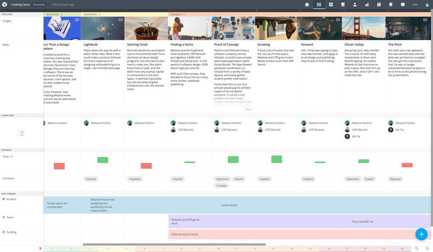Click the $50k Family & Friends funding text
The height and width of the screenshot is (252, 433).
pyautogui.click(x=185, y=234)
